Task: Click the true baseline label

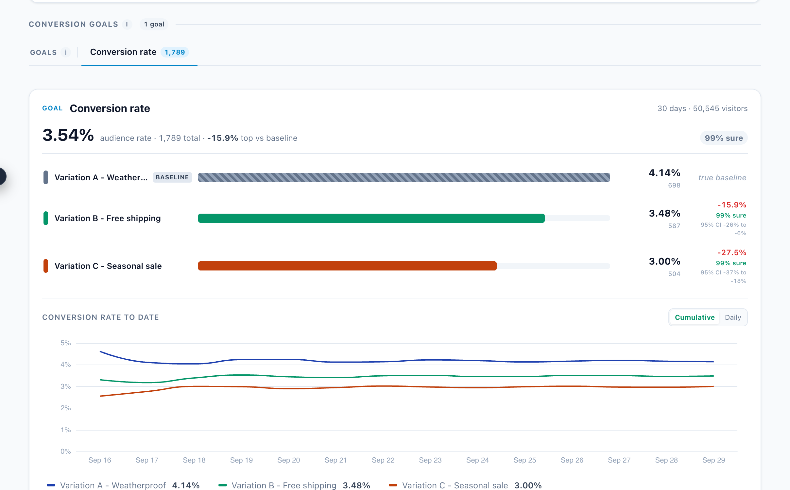Action: coord(722,178)
